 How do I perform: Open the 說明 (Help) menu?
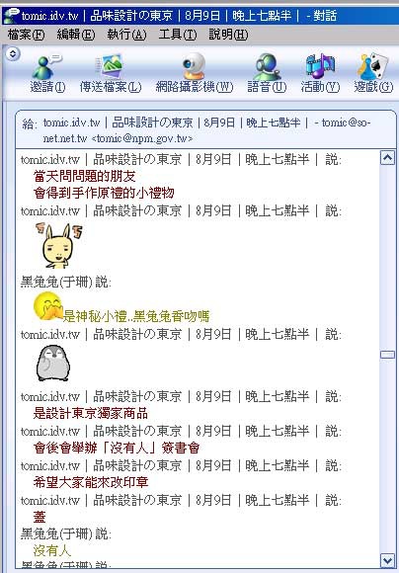(x=228, y=35)
